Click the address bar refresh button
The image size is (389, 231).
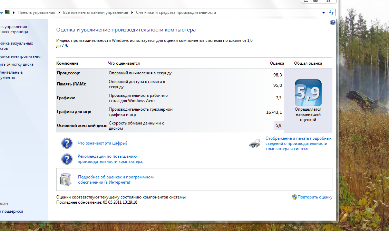(x=331, y=12)
